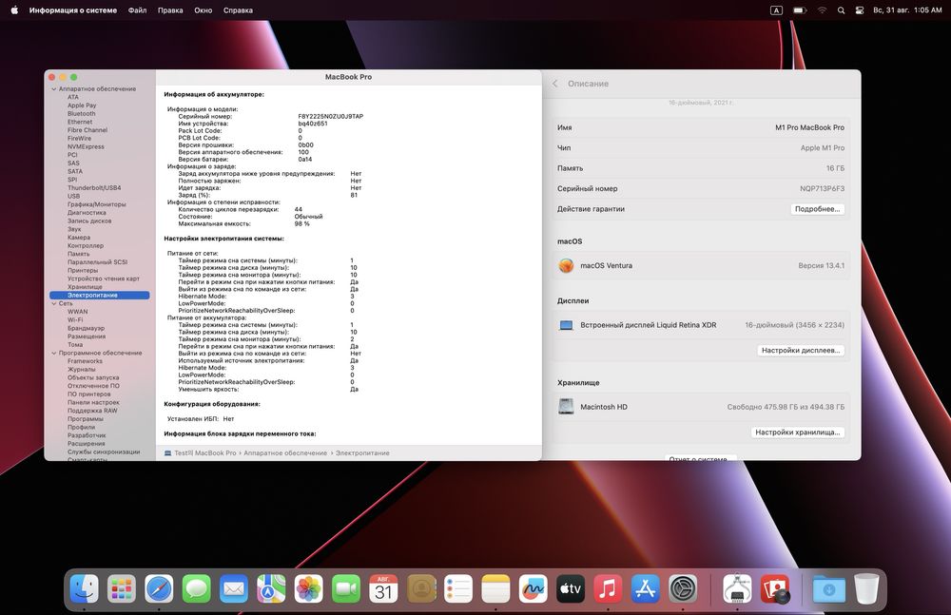This screenshot has height=615, width=951.
Task: Select Thunderbolt/USB4 in the sidebar
Action: tap(94, 188)
